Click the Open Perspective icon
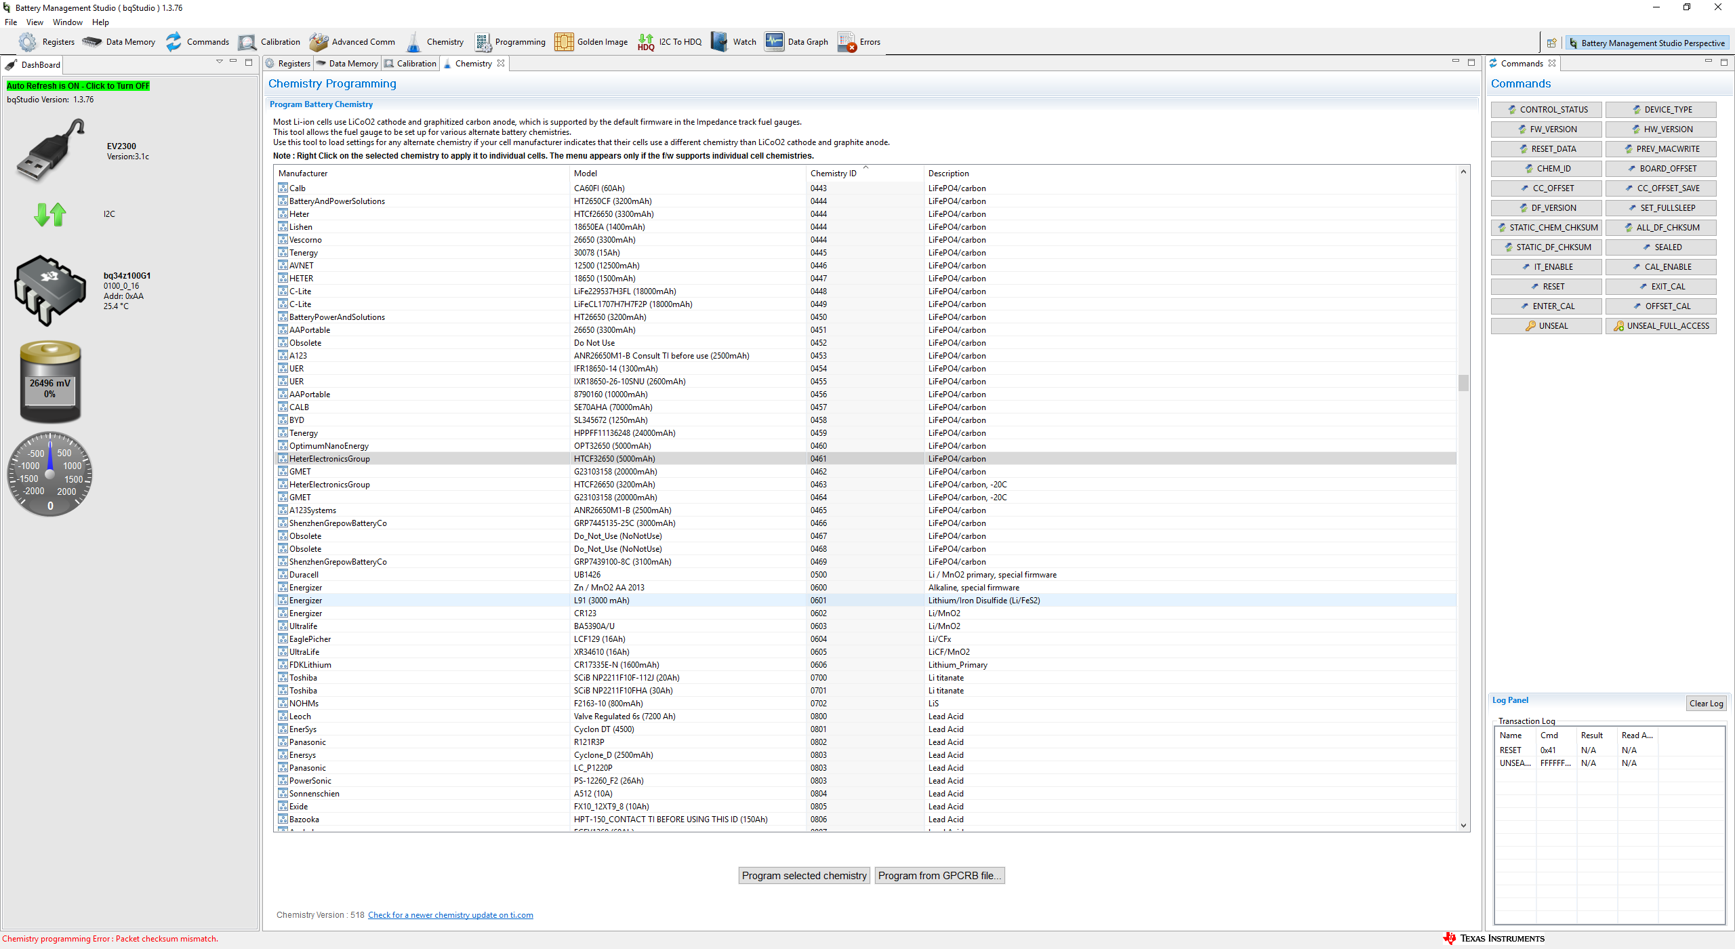The image size is (1735, 949). (1551, 43)
